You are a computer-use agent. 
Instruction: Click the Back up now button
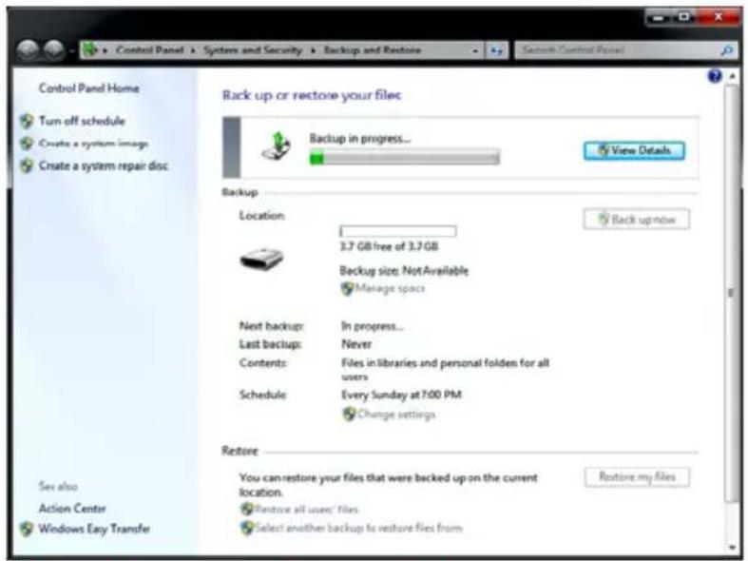click(x=637, y=220)
